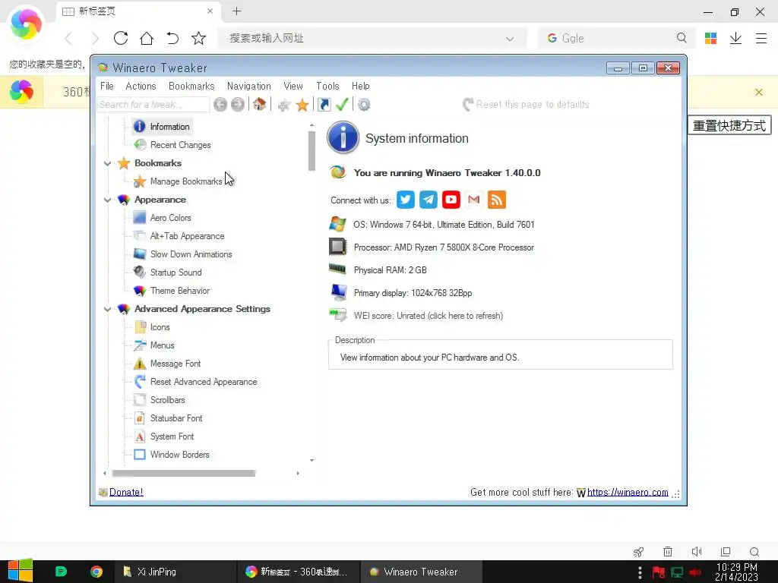Click the Windows Start button on taskbar
The image size is (778, 583).
tap(21, 572)
